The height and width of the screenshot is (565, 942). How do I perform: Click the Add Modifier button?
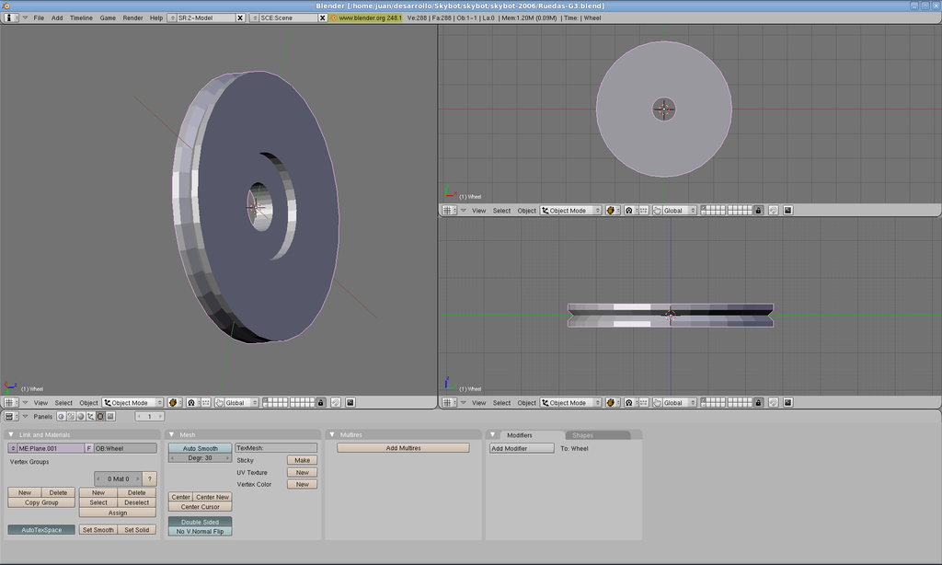(522, 448)
